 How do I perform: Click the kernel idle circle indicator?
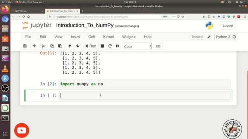pyautogui.click(x=234, y=37)
